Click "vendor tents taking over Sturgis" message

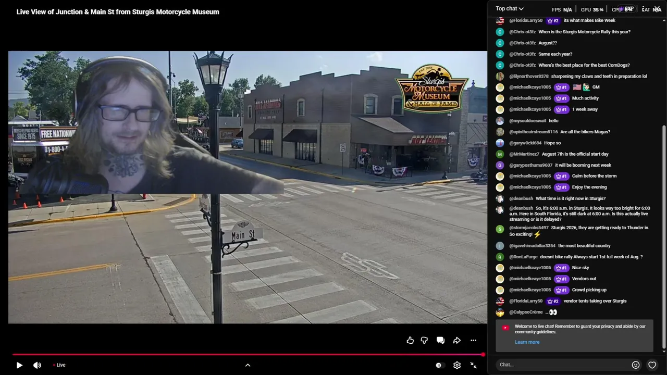595,301
